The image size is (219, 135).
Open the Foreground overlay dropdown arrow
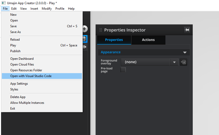(x=174, y=62)
